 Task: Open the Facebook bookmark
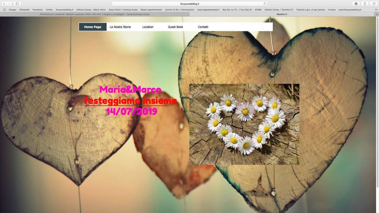[x=37, y=9]
